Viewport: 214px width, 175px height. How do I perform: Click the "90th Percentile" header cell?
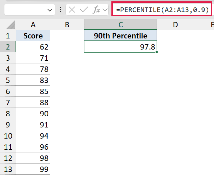(x=121, y=36)
